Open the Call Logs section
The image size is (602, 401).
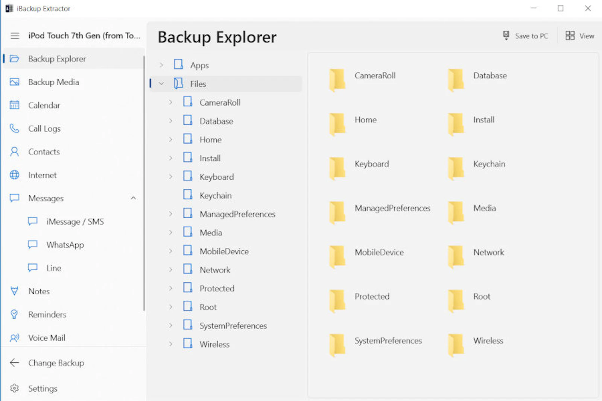click(x=73, y=129)
